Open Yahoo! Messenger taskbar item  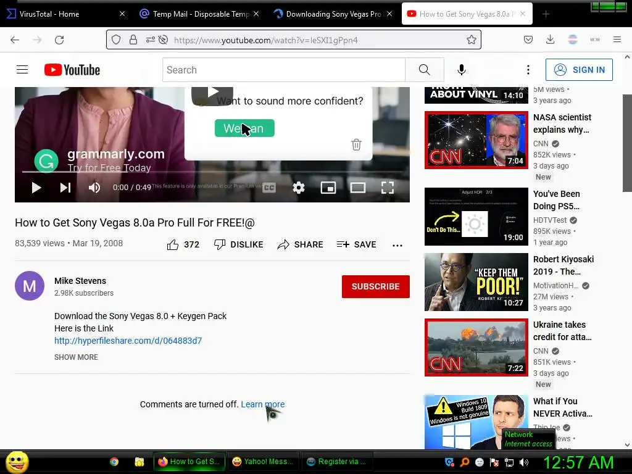(263, 462)
